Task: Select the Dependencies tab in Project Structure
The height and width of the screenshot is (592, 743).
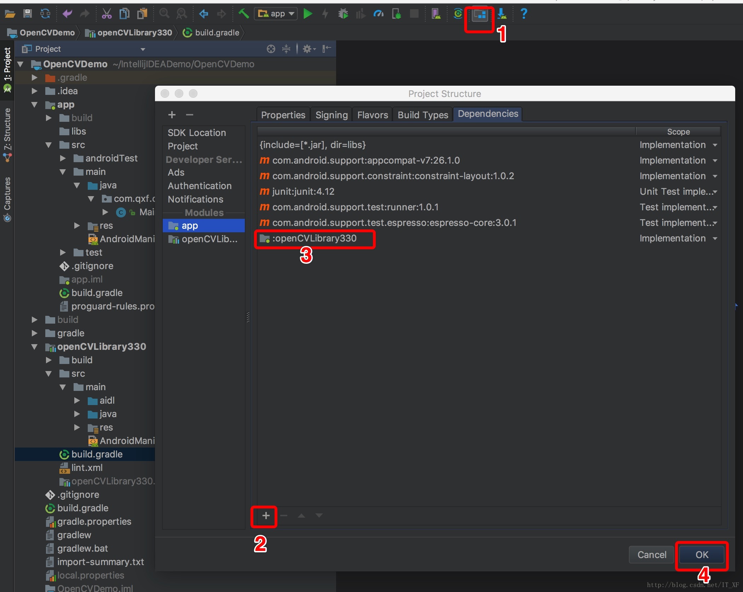Action: [x=488, y=114]
